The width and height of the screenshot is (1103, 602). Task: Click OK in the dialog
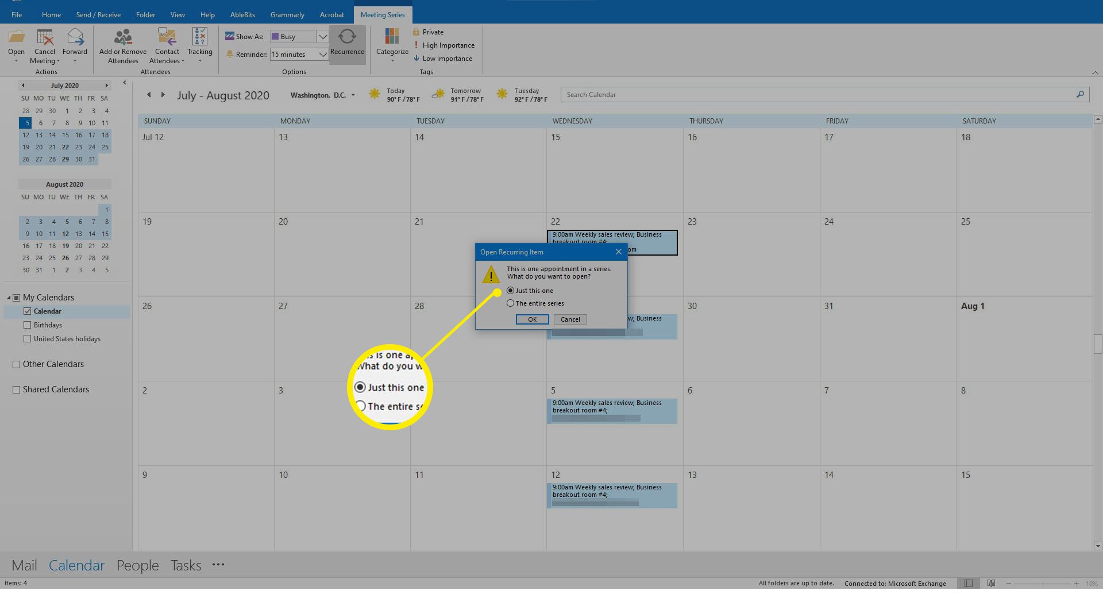pos(532,319)
